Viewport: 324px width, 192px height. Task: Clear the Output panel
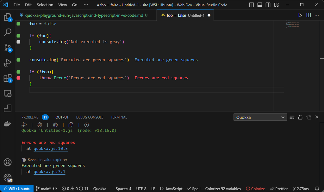pyautogui.click(x=292, y=117)
